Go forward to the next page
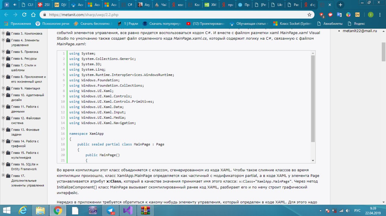This screenshot has width=386, height=216. point(15,15)
